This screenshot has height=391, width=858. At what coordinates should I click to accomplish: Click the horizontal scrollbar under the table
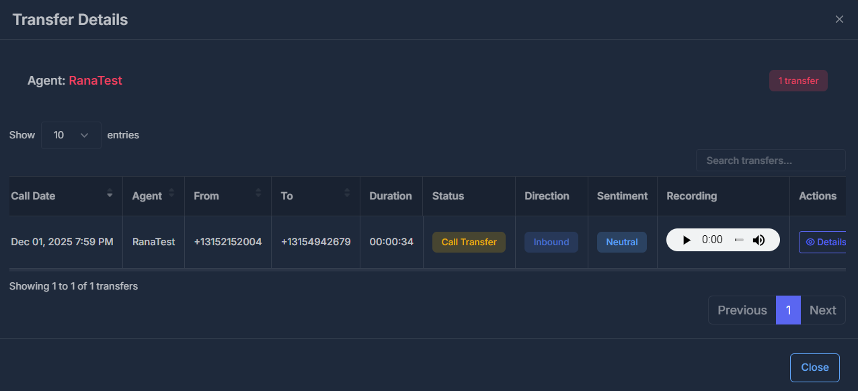point(428,269)
